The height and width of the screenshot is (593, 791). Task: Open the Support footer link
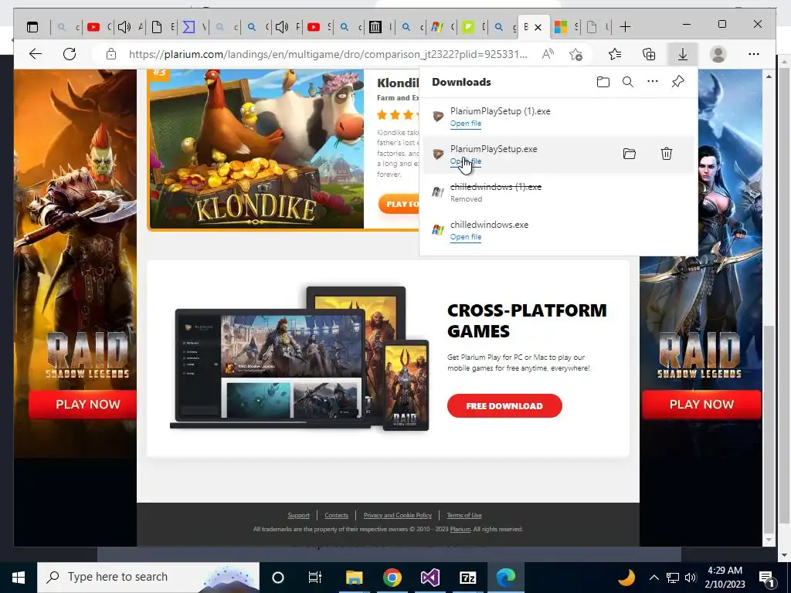pyautogui.click(x=299, y=515)
